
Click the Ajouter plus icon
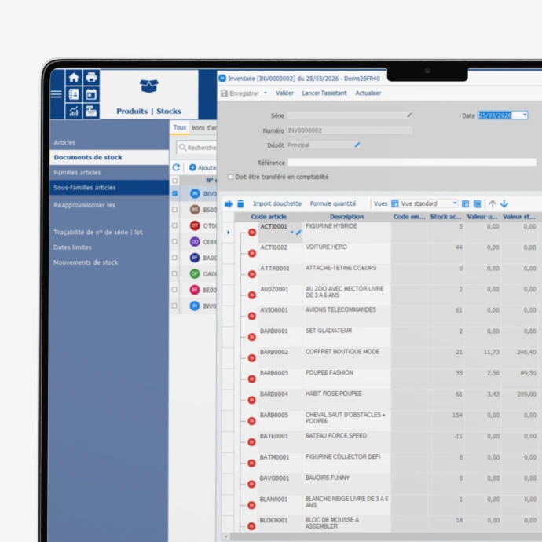tap(192, 167)
